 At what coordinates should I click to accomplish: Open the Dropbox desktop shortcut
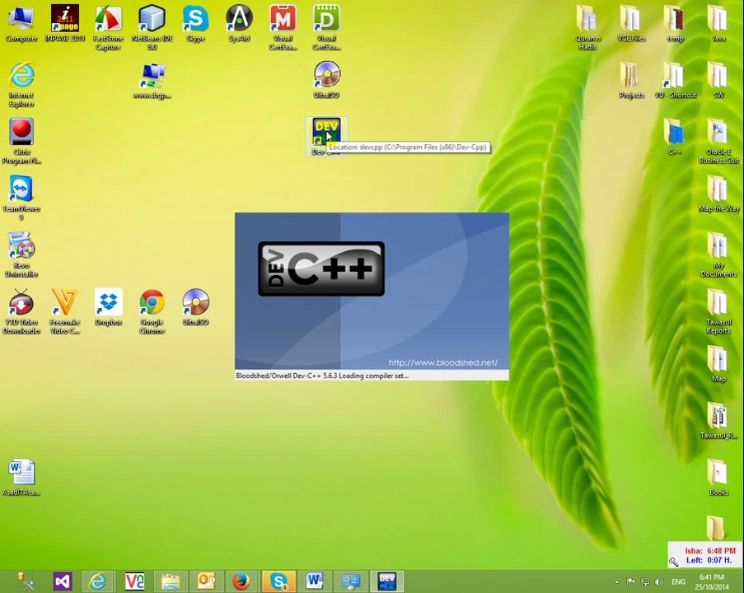pos(108,307)
